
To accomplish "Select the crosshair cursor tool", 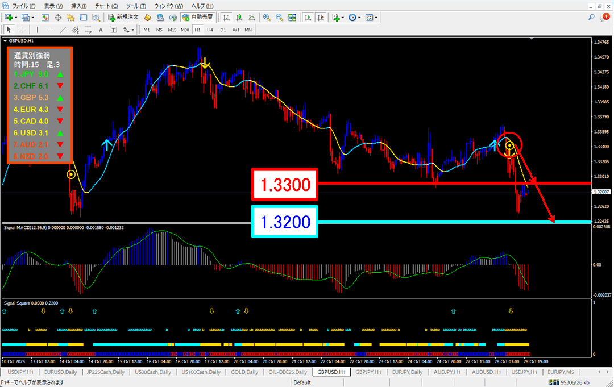I will (22, 30).
